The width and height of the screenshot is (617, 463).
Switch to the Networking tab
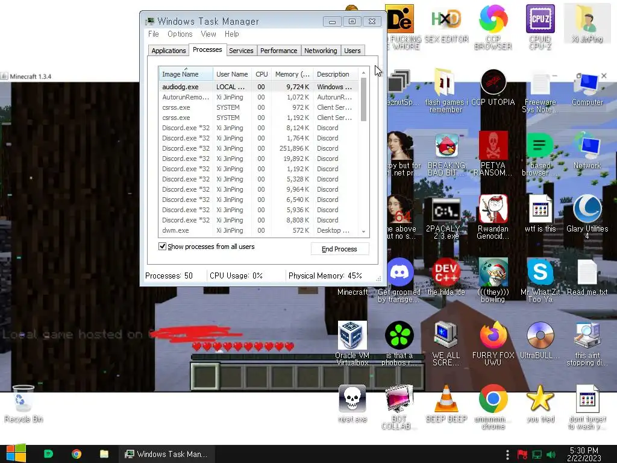coord(321,51)
